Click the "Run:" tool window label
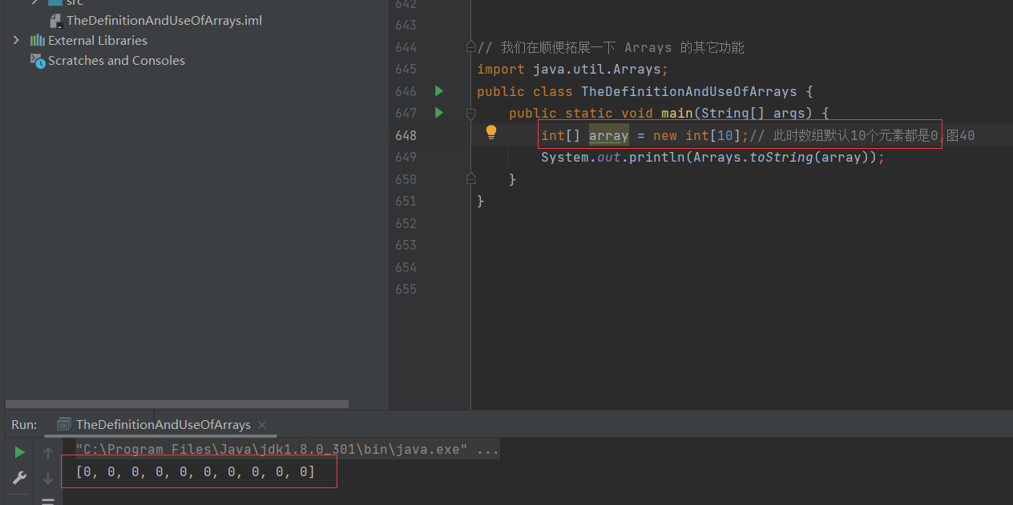Image resolution: width=1013 pixels, height=505 pixels. point(24,424)
